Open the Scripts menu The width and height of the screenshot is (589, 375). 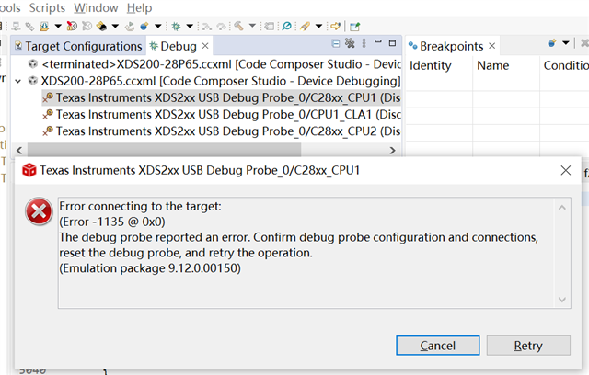click(47, 7)
